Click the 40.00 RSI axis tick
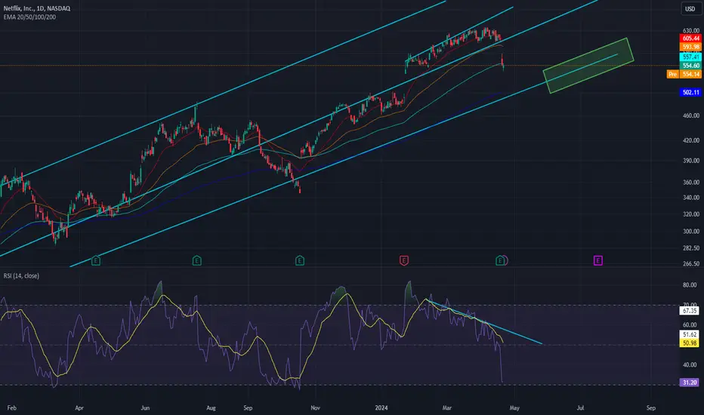Screen dimensions: 704x415 [x=690, y=364]
